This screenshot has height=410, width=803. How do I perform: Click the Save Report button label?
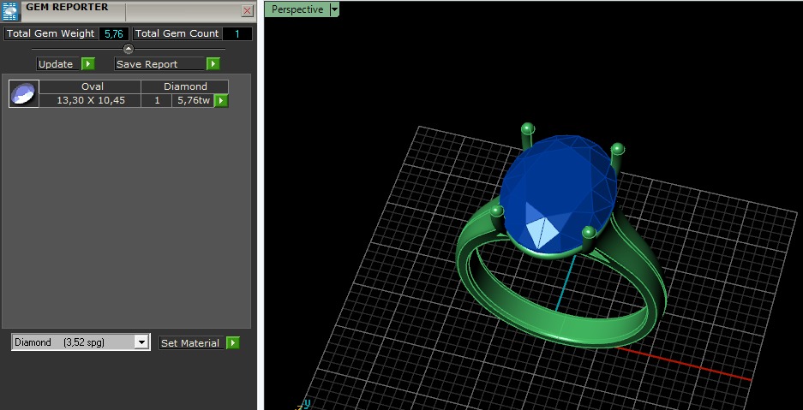pos(159,64)
